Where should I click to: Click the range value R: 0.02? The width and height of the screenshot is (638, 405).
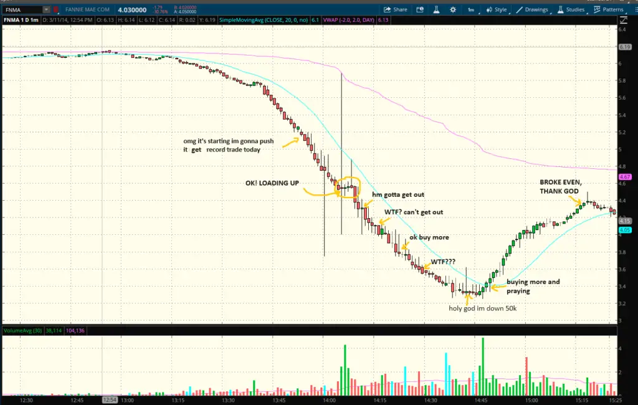click(187, 20)
